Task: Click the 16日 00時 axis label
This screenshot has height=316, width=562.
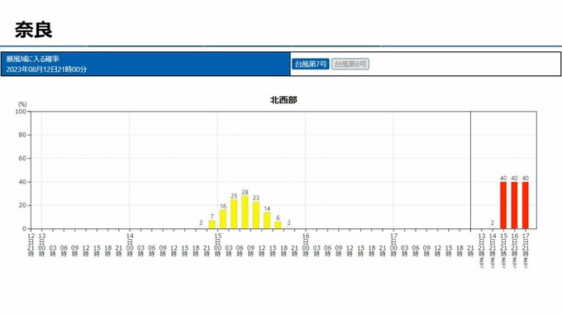Action: point(305,245)
